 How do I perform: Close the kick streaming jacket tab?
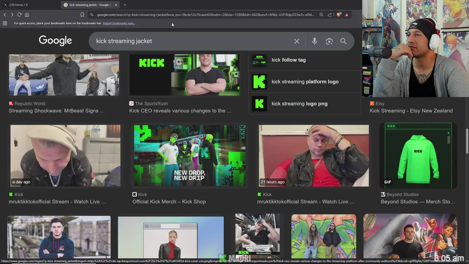click(116, 5)
